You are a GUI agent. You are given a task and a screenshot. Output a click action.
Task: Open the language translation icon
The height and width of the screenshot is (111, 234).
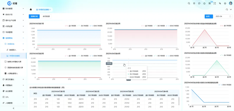220,3
